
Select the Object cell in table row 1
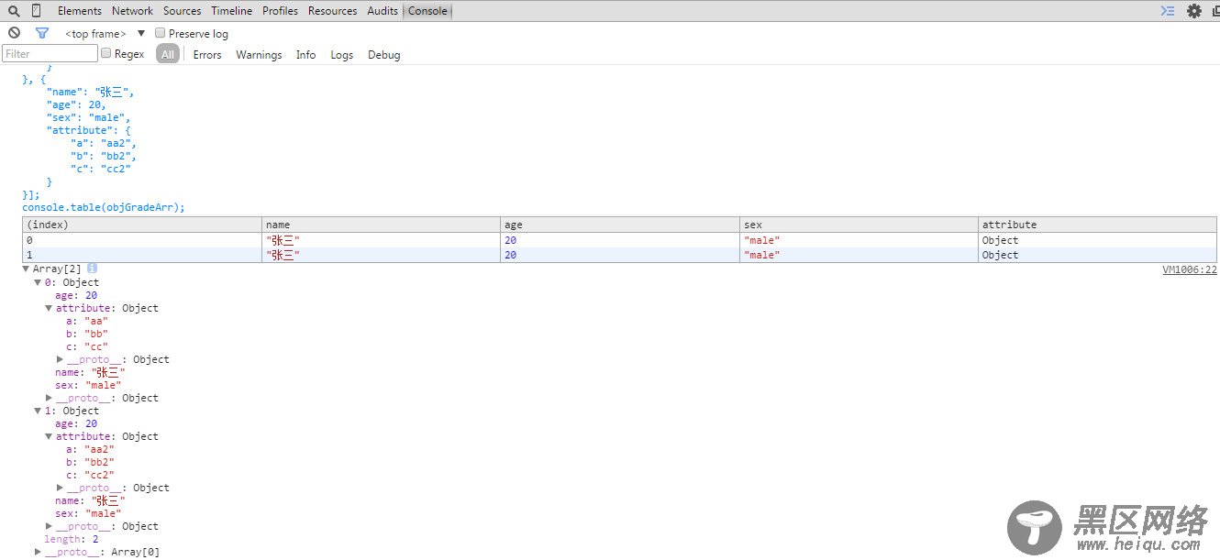click(x=1097, y=255)
